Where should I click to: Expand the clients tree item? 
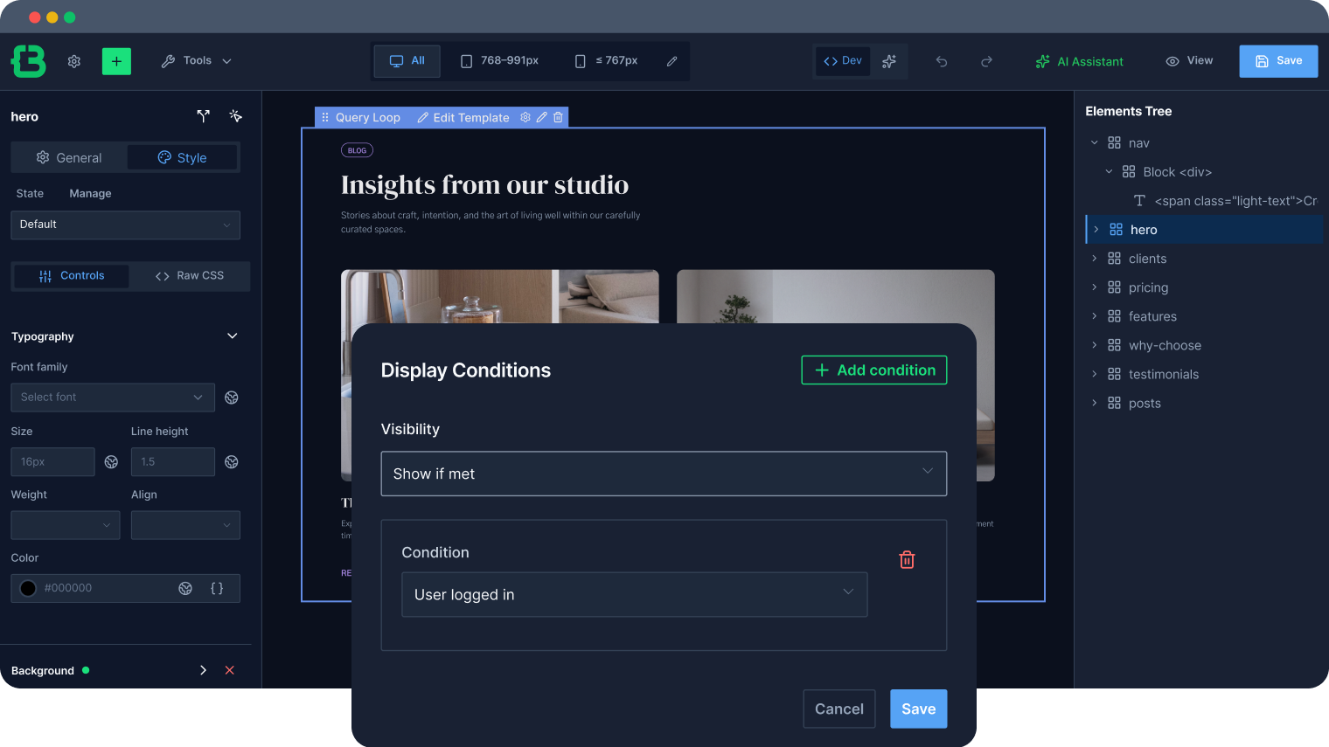coord(1095,258)
